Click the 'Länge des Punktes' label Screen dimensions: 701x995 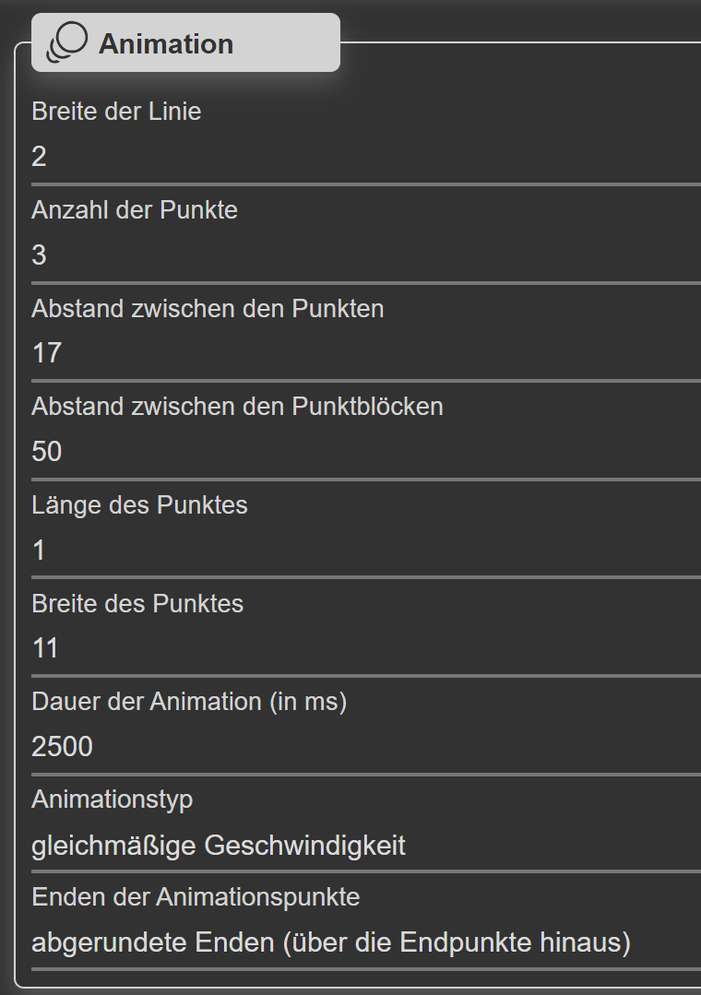point(139,505)
